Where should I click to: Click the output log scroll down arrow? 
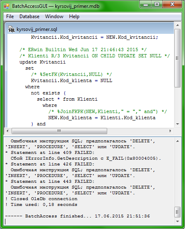[178, 222]
